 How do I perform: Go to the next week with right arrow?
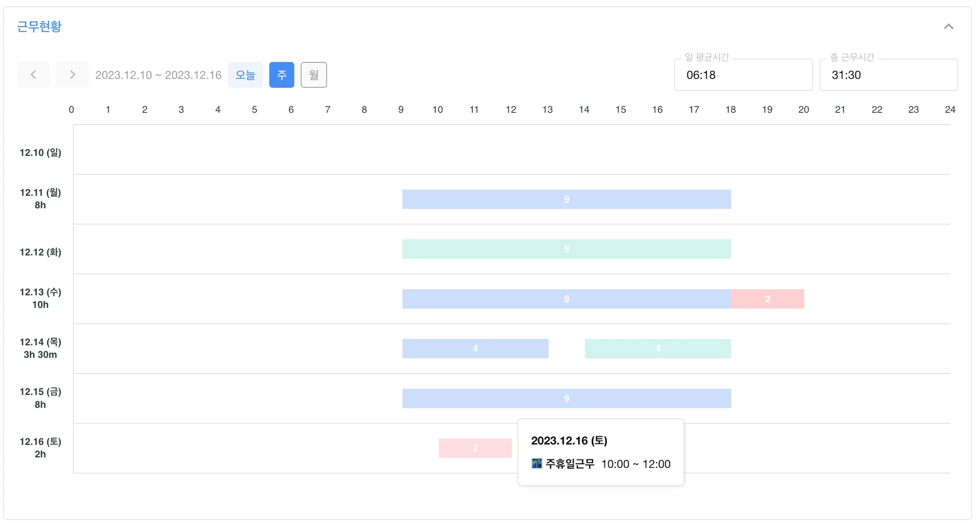point(72,75)
